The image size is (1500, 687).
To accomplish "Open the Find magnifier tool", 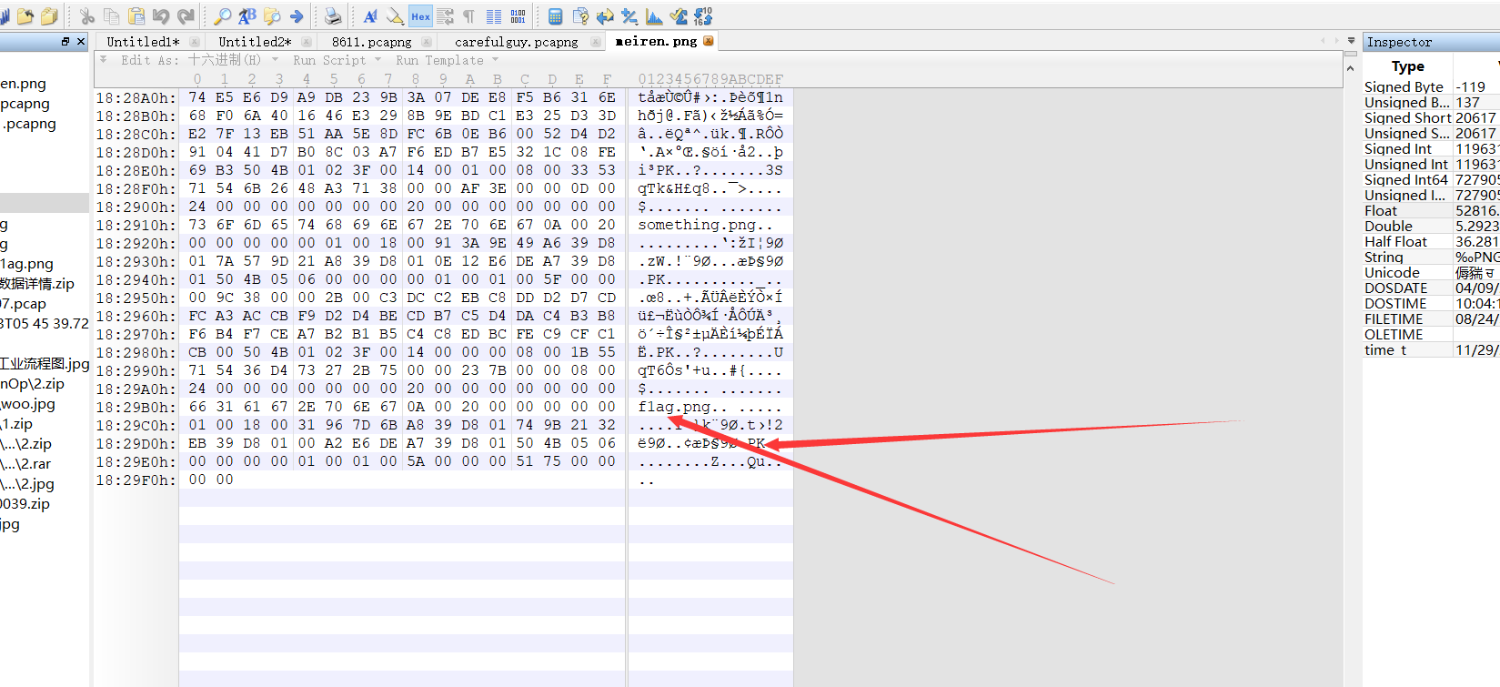I will 223,16.
